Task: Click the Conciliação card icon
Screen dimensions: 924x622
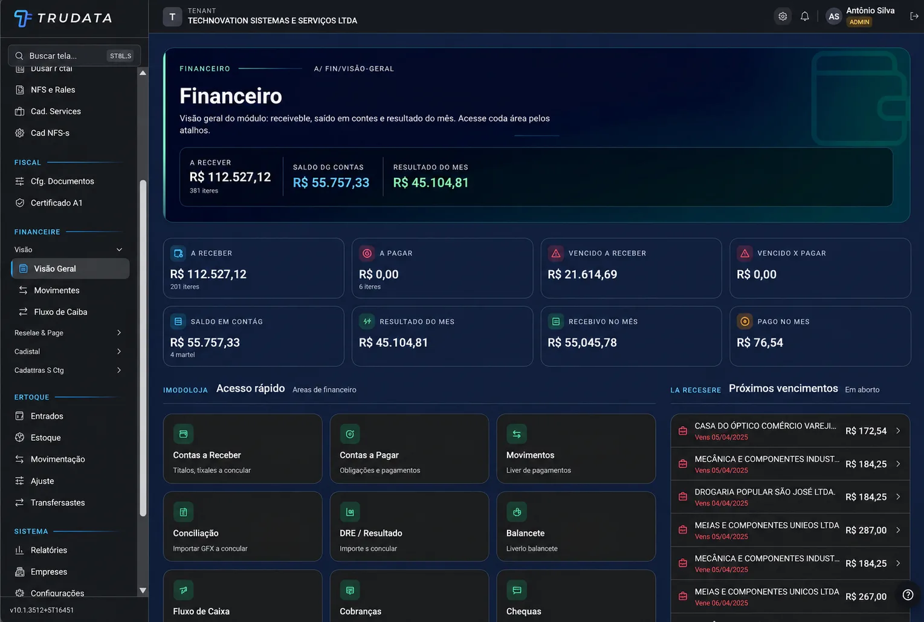Action: [183, 512]
